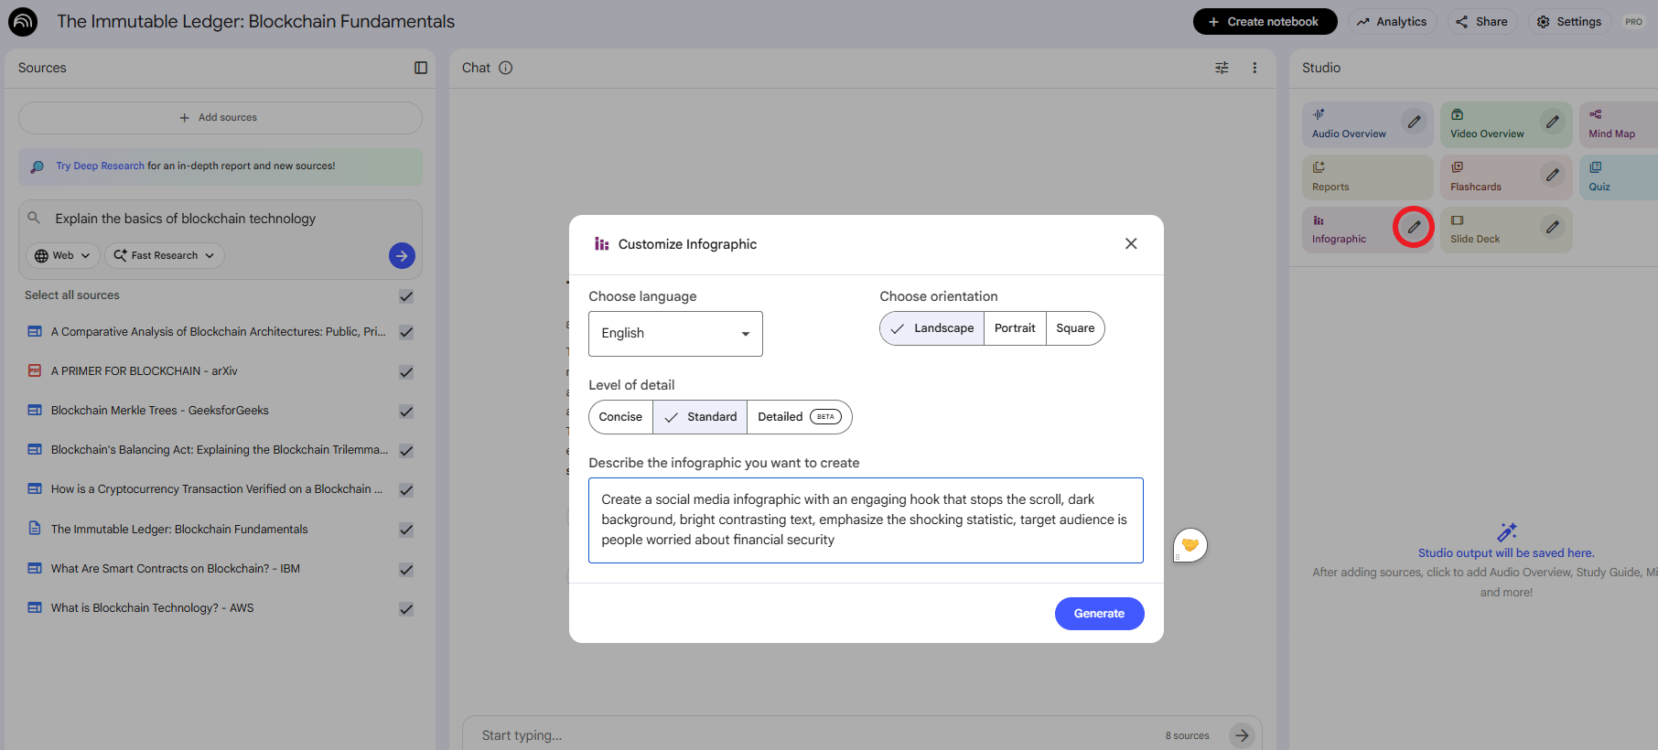Viewport: 1658px width, 750px height.
Task: Click the Deep Research banner icon
Action: pos(37,166)
